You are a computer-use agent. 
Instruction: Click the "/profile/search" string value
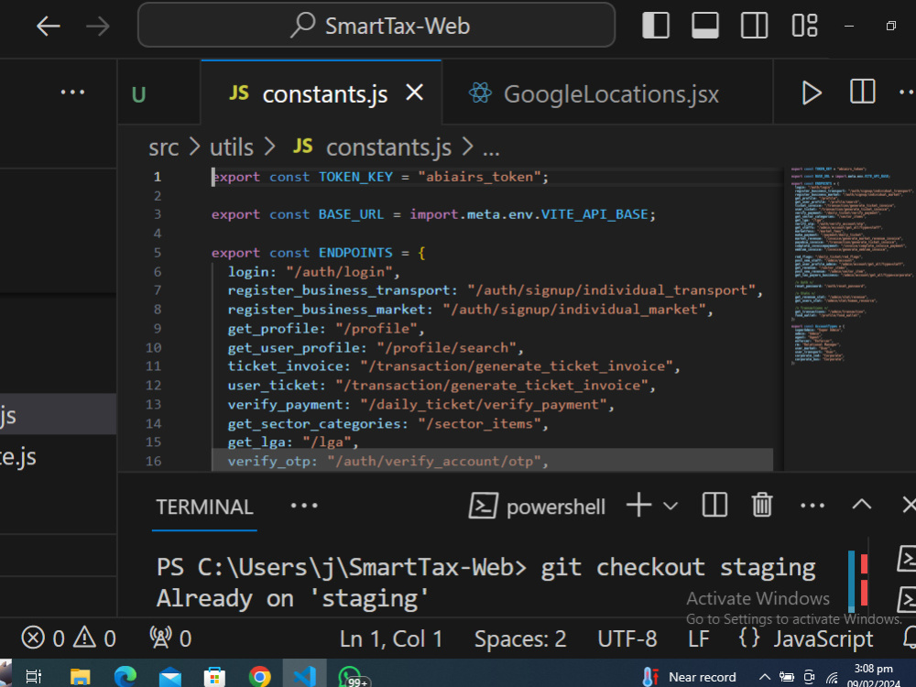click(446, 347)
